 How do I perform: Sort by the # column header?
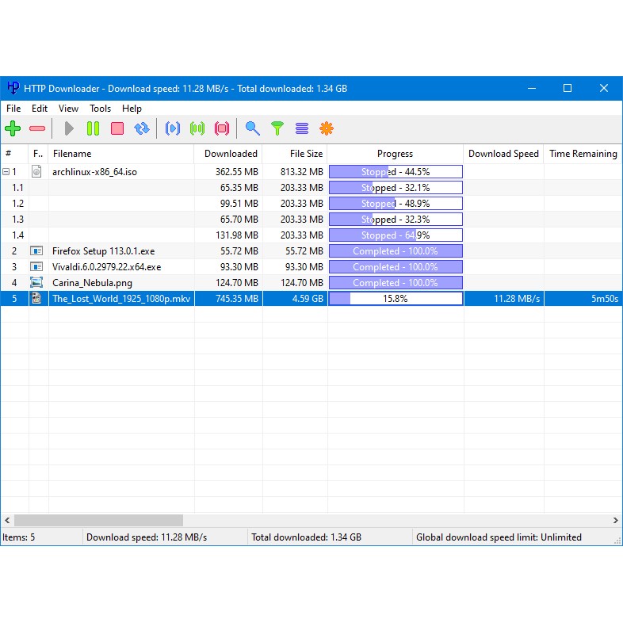point(14,154)
